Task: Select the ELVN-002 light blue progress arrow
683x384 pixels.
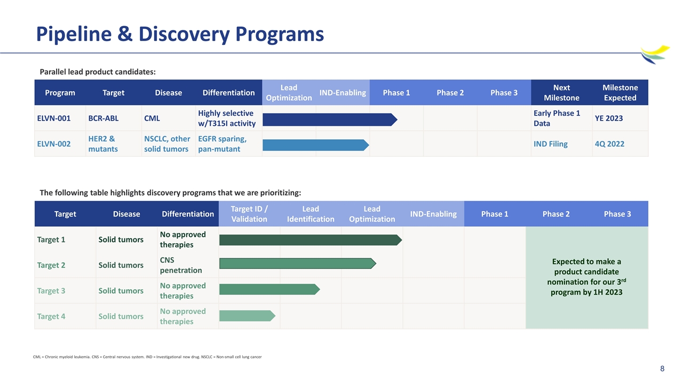Action: (316, 145)
